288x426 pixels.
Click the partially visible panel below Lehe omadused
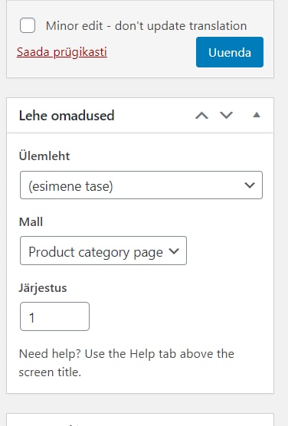(140, 420)
